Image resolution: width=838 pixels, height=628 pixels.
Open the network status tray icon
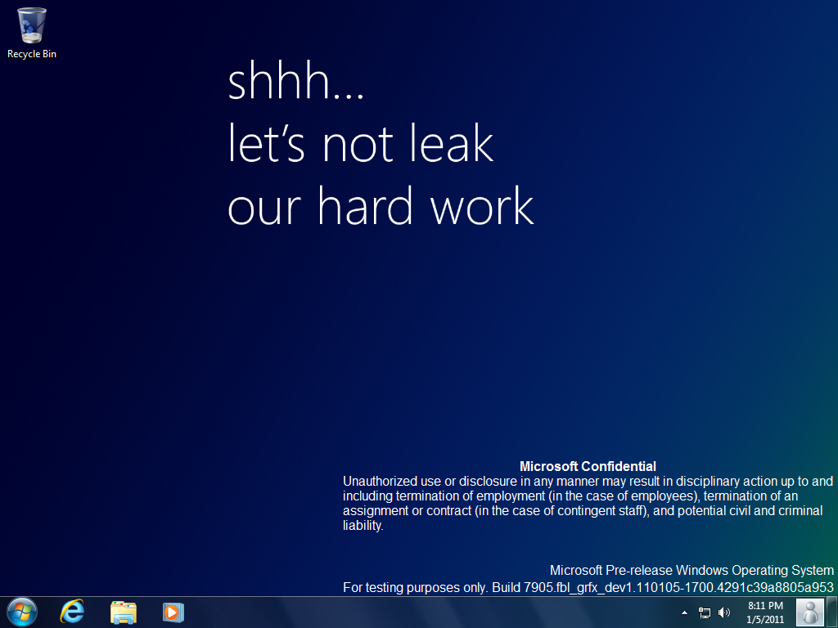coord(705,612)
